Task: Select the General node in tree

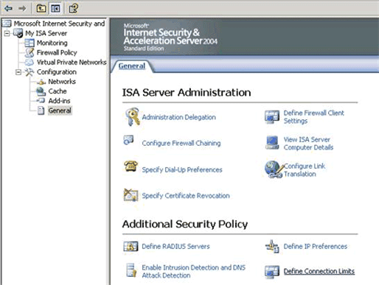Action: 60,110
